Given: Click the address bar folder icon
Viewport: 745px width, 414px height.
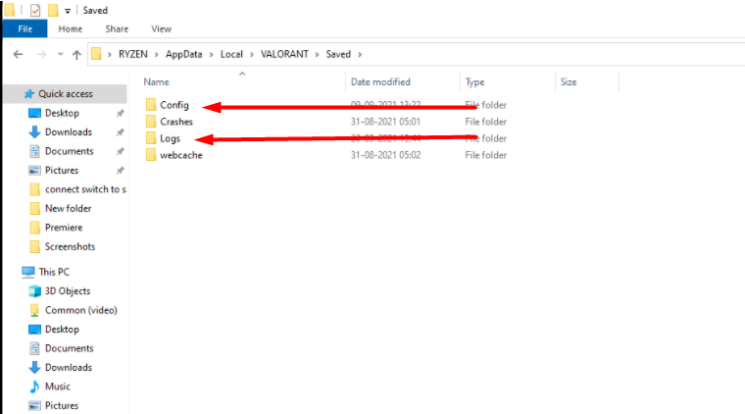Looking at the screenshot, I should 96,54.
